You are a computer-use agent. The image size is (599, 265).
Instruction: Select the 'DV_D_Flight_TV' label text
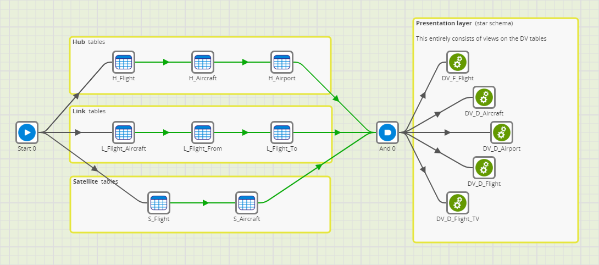pyautogui.click(x=458, y=219)
